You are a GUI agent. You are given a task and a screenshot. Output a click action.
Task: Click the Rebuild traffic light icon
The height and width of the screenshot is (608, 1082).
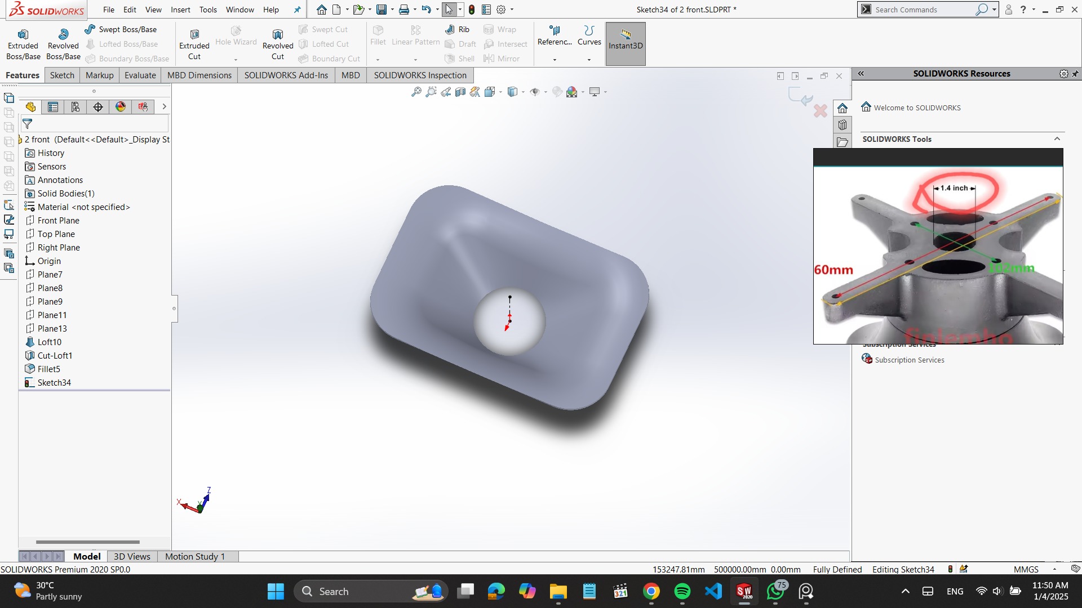pos(472,10)
